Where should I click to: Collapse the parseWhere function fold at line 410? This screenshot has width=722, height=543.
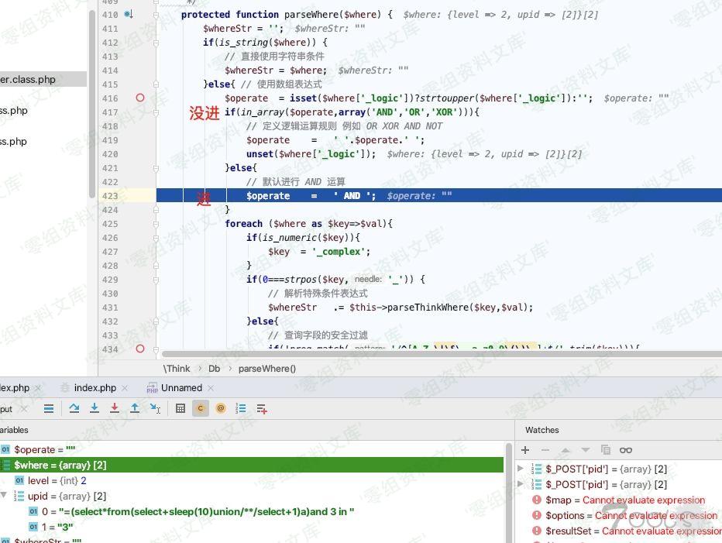click(x=156, y=15)
